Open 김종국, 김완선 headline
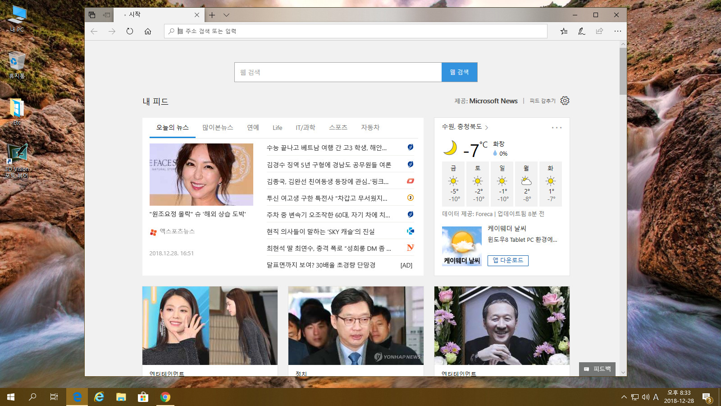This screenshot has height=406, width=721. coord(328,181)
